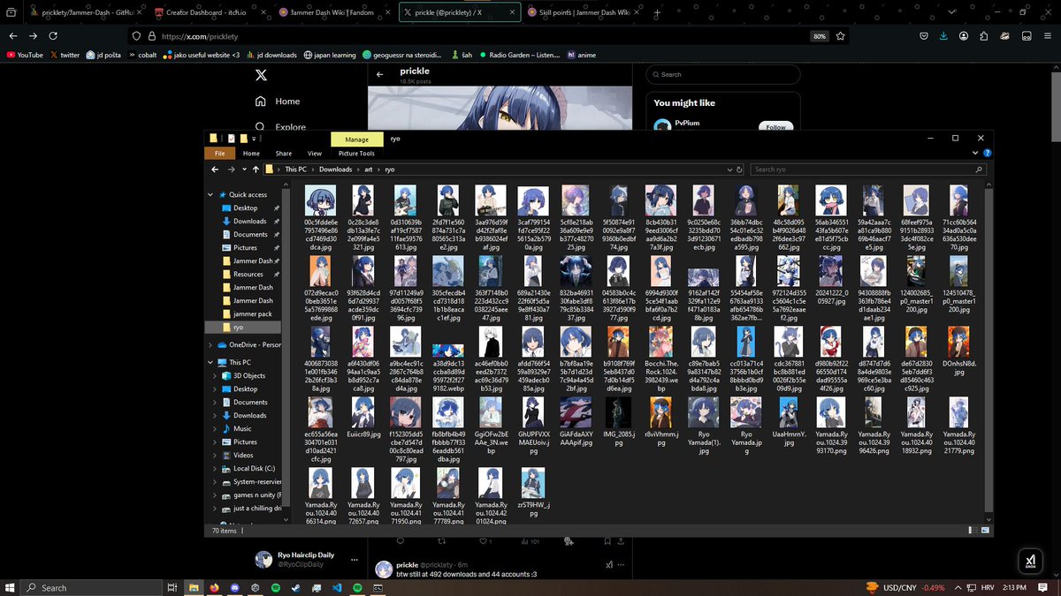Click This PC in the address breadcrumb
The image size is (1061, 596).
point(295,169)
